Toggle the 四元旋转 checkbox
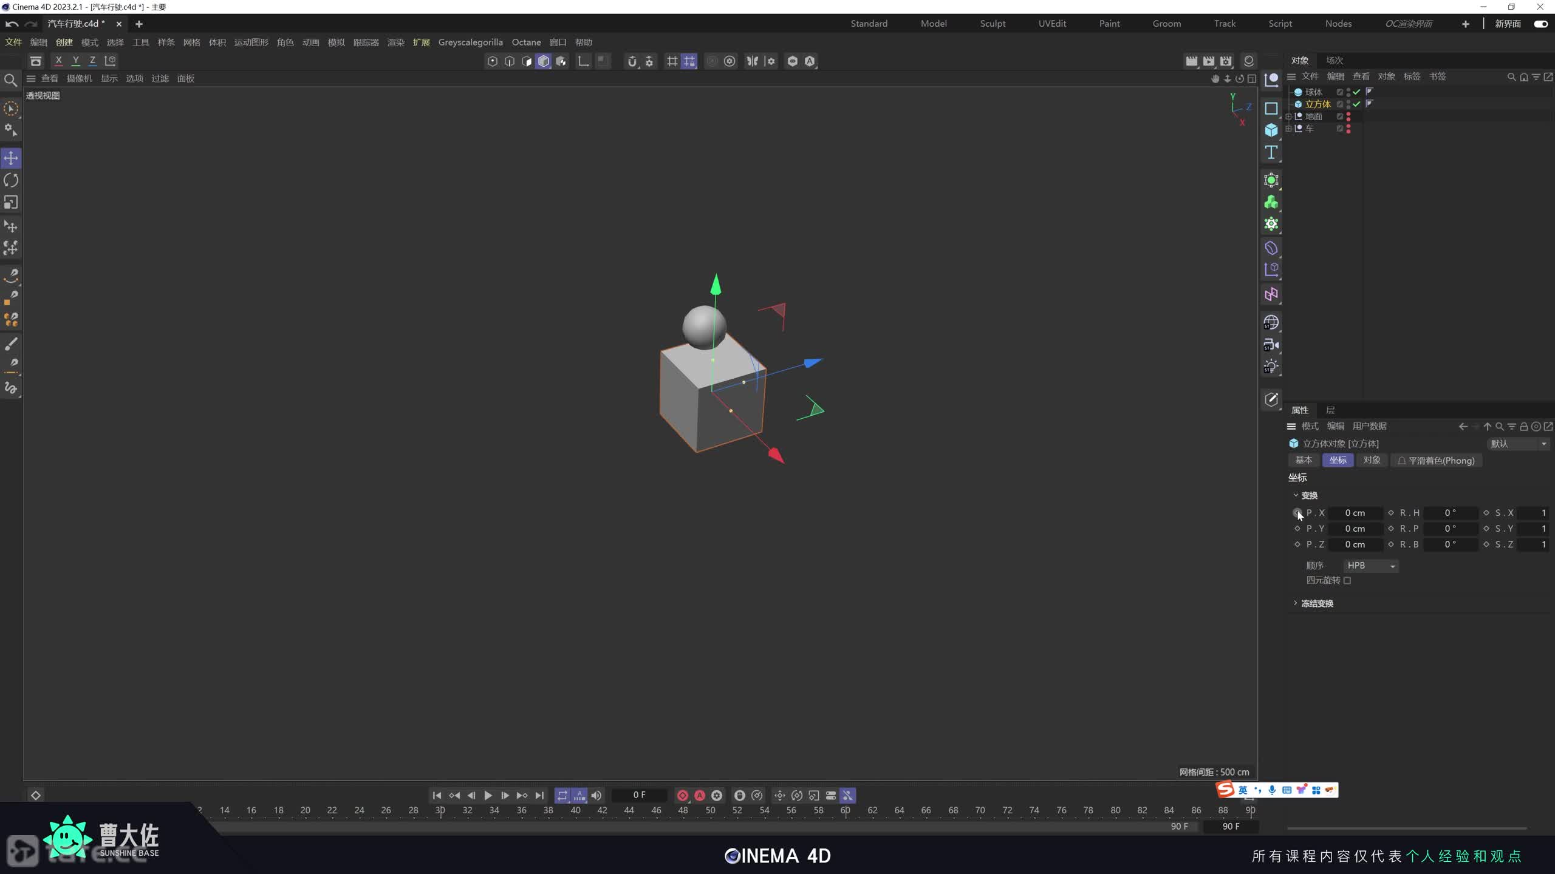The width and height of the screenshot is (1555, 874). tap(1347, 581)
